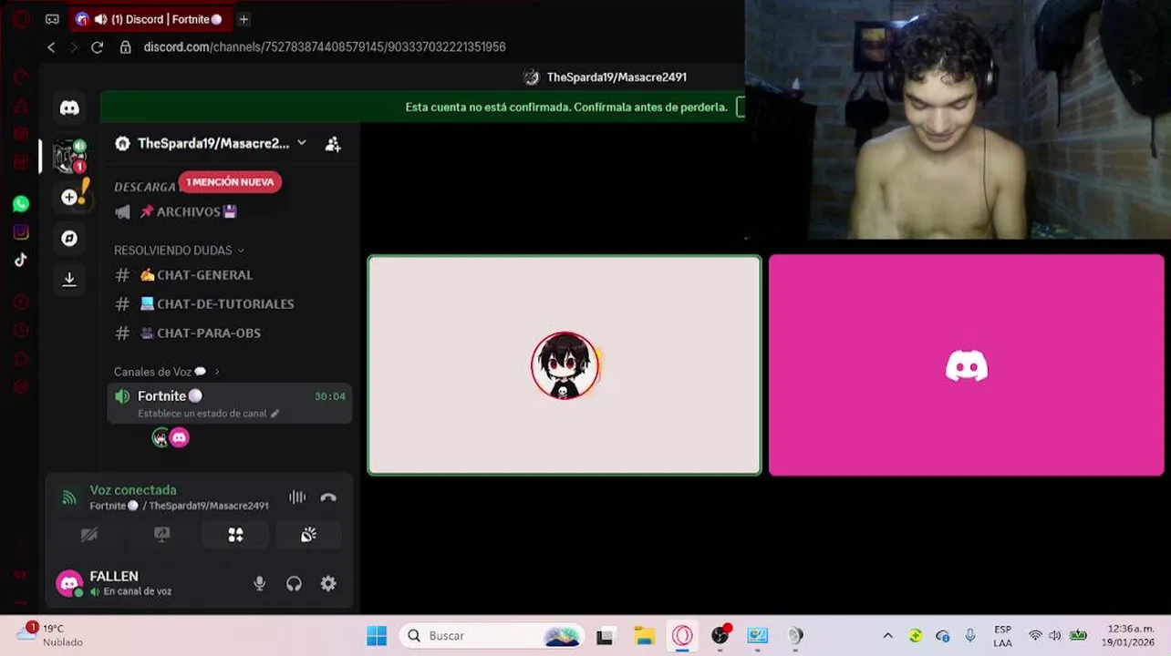The height and width of the screenshot is (656, 1171).
Task: Open user settings gear icon
Action: coord(328,584)
